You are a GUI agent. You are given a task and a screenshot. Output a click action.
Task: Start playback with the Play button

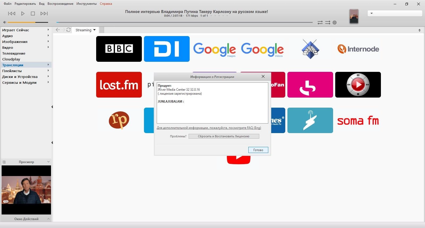click(x=23, y=14)
